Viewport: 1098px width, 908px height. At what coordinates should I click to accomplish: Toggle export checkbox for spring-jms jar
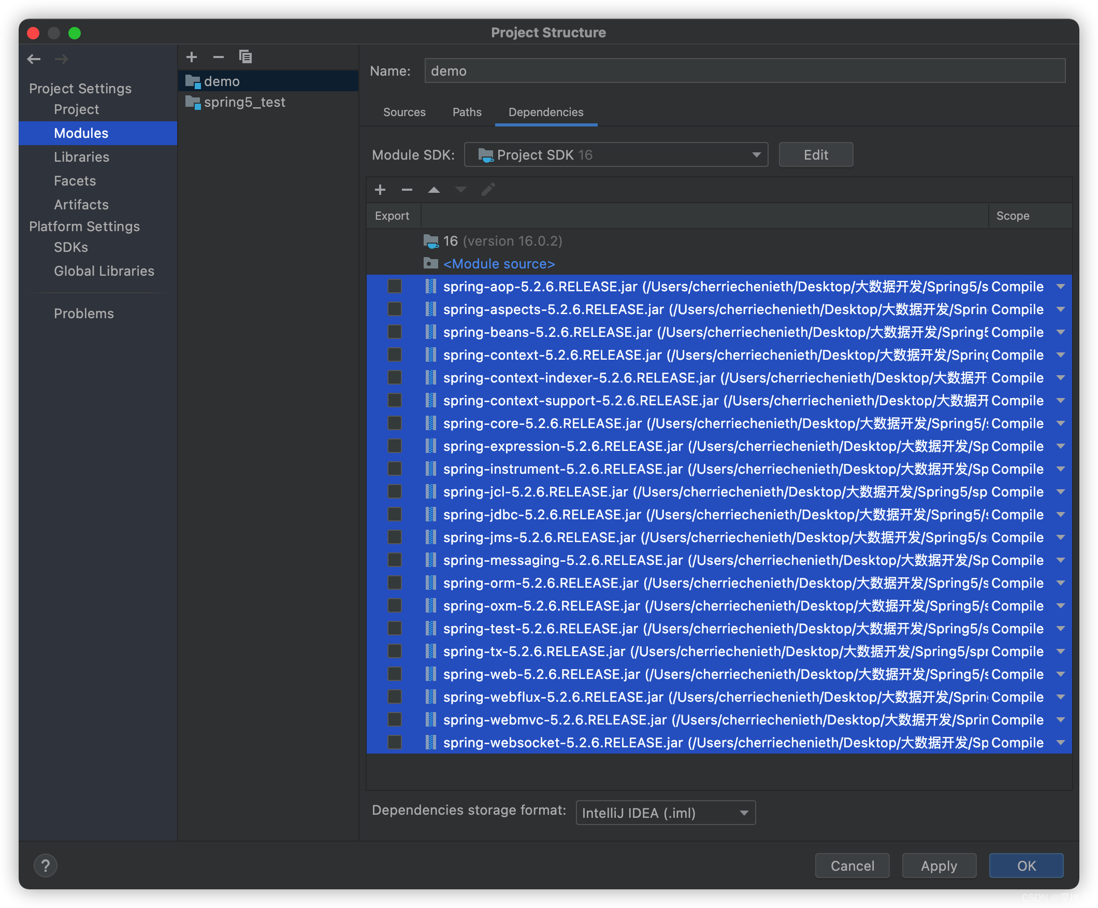coord(395,537)
